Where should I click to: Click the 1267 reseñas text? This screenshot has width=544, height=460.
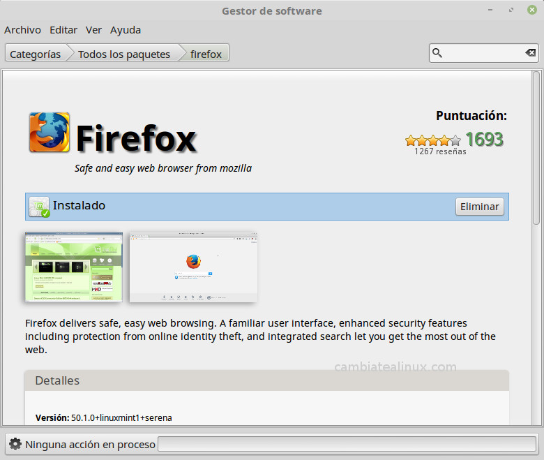coord(440,151)
